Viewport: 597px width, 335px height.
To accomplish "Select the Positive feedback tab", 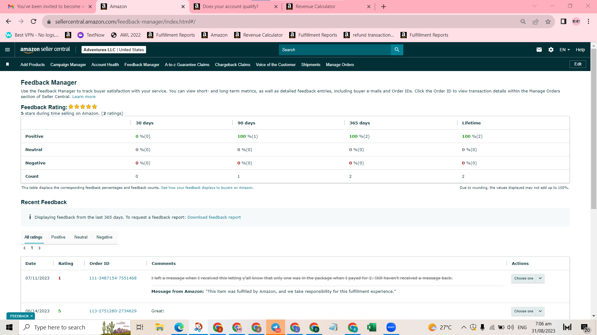I will (x=58, y=237).
